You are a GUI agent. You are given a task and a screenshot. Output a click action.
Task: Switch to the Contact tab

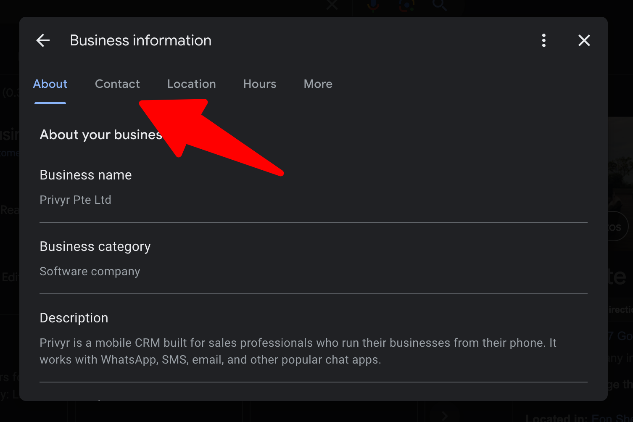[117, 84]
